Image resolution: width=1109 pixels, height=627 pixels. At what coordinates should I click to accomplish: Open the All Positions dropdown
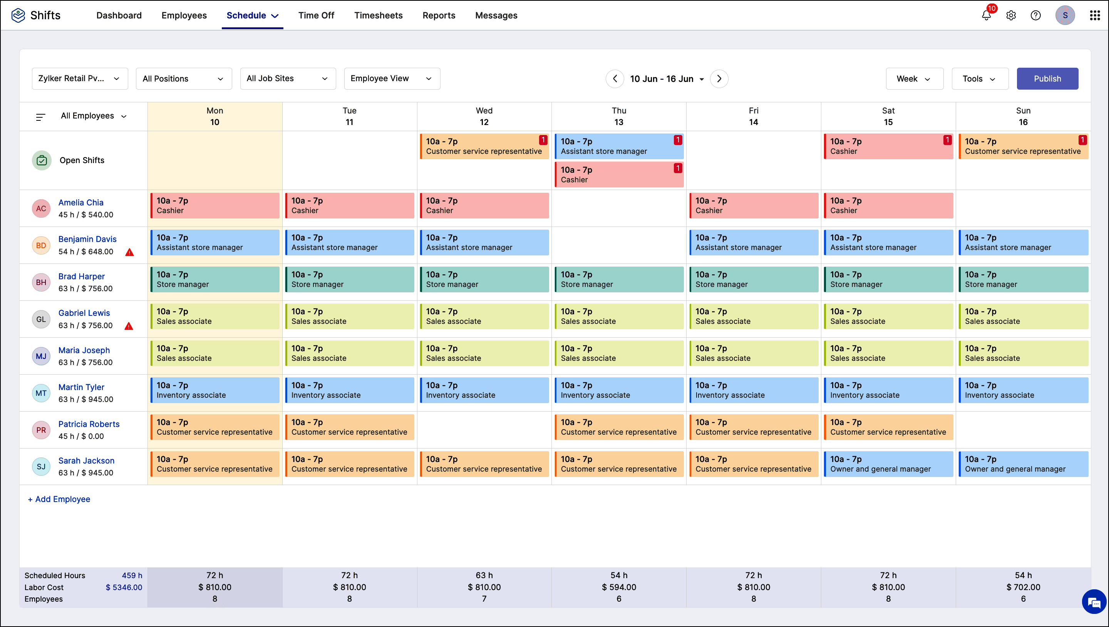click(x=184, y=78)
